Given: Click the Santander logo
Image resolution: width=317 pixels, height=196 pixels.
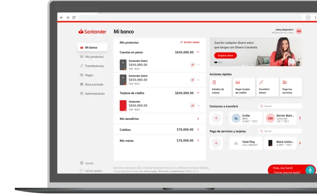Looking at the screenshot, I should coord(92,31).
